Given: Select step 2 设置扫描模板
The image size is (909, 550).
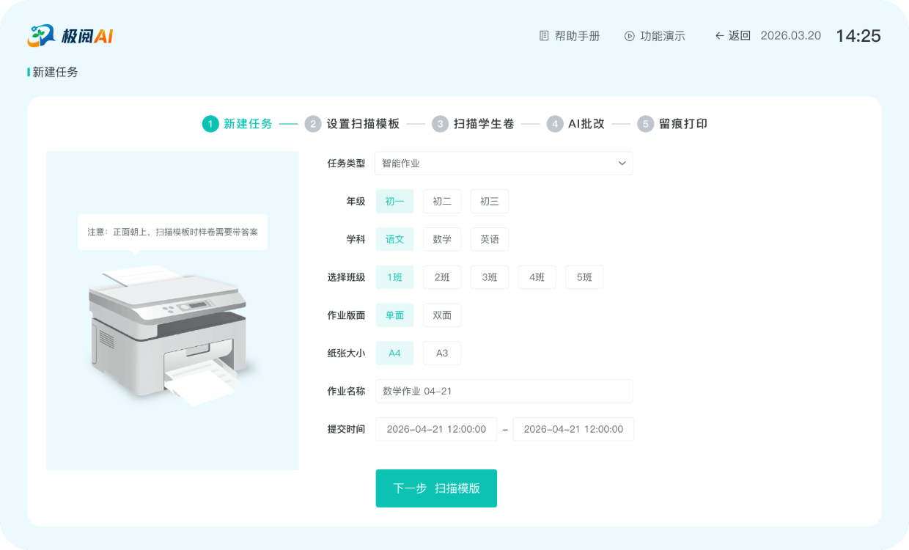Looking at the screenshot, I should pos(353,124).
